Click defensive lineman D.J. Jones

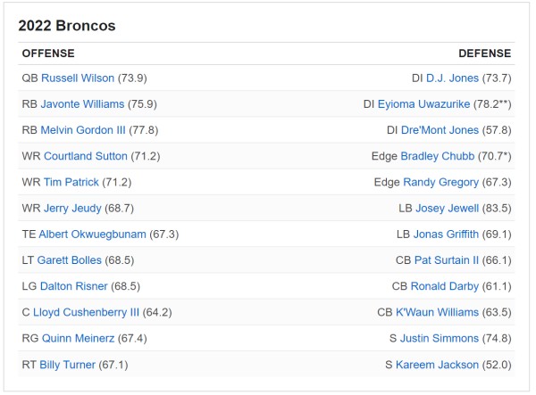pyautogui.click(x=452, y=78)
